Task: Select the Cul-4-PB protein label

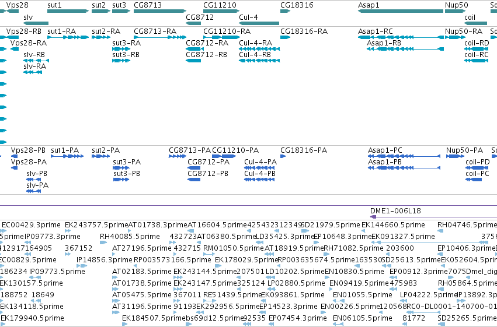Action: tap(260, 174)
